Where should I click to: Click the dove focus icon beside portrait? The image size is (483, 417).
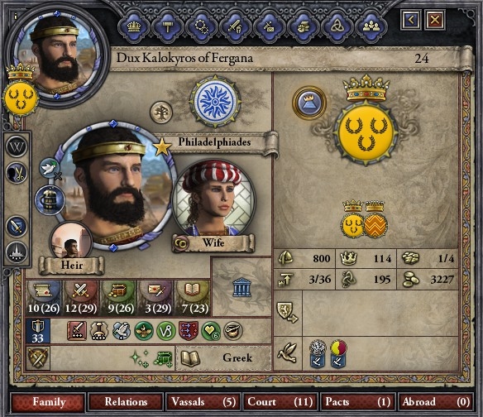pos(50,168)
